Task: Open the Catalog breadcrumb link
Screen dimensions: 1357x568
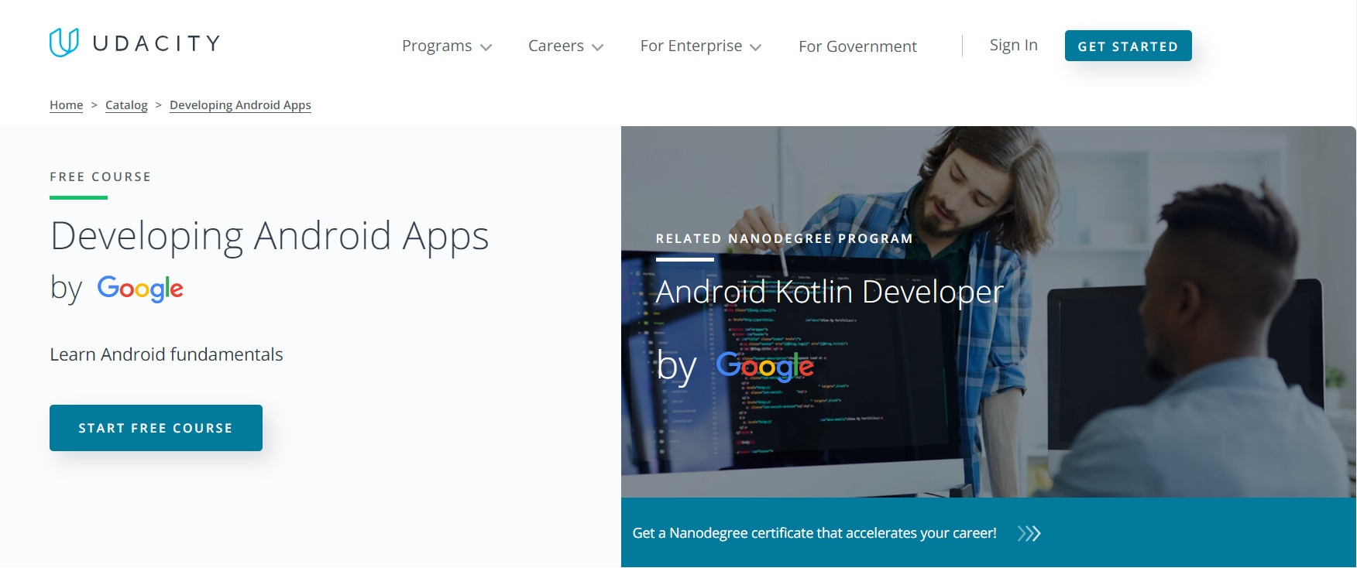Action: 126,105
